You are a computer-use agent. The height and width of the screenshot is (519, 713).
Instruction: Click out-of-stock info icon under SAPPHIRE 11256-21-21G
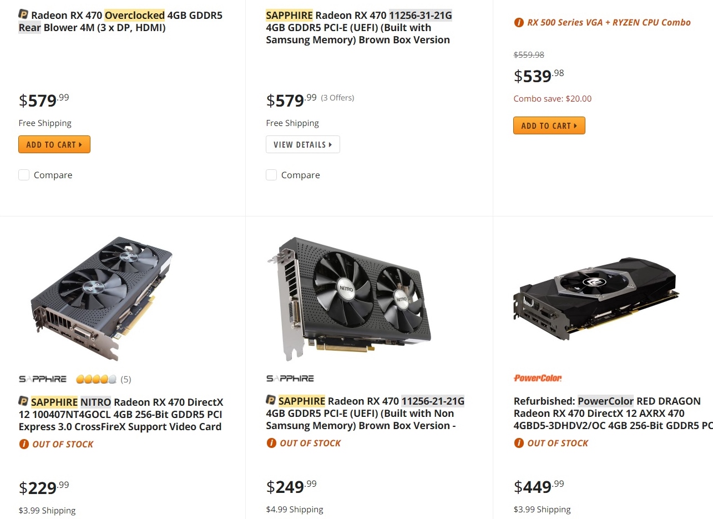coord(271,443)
